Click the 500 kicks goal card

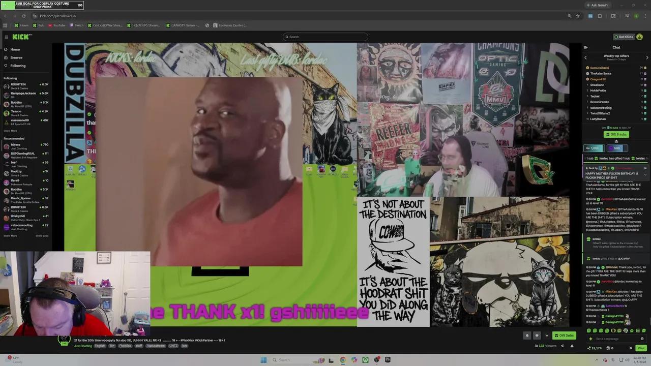pos(617,148)
